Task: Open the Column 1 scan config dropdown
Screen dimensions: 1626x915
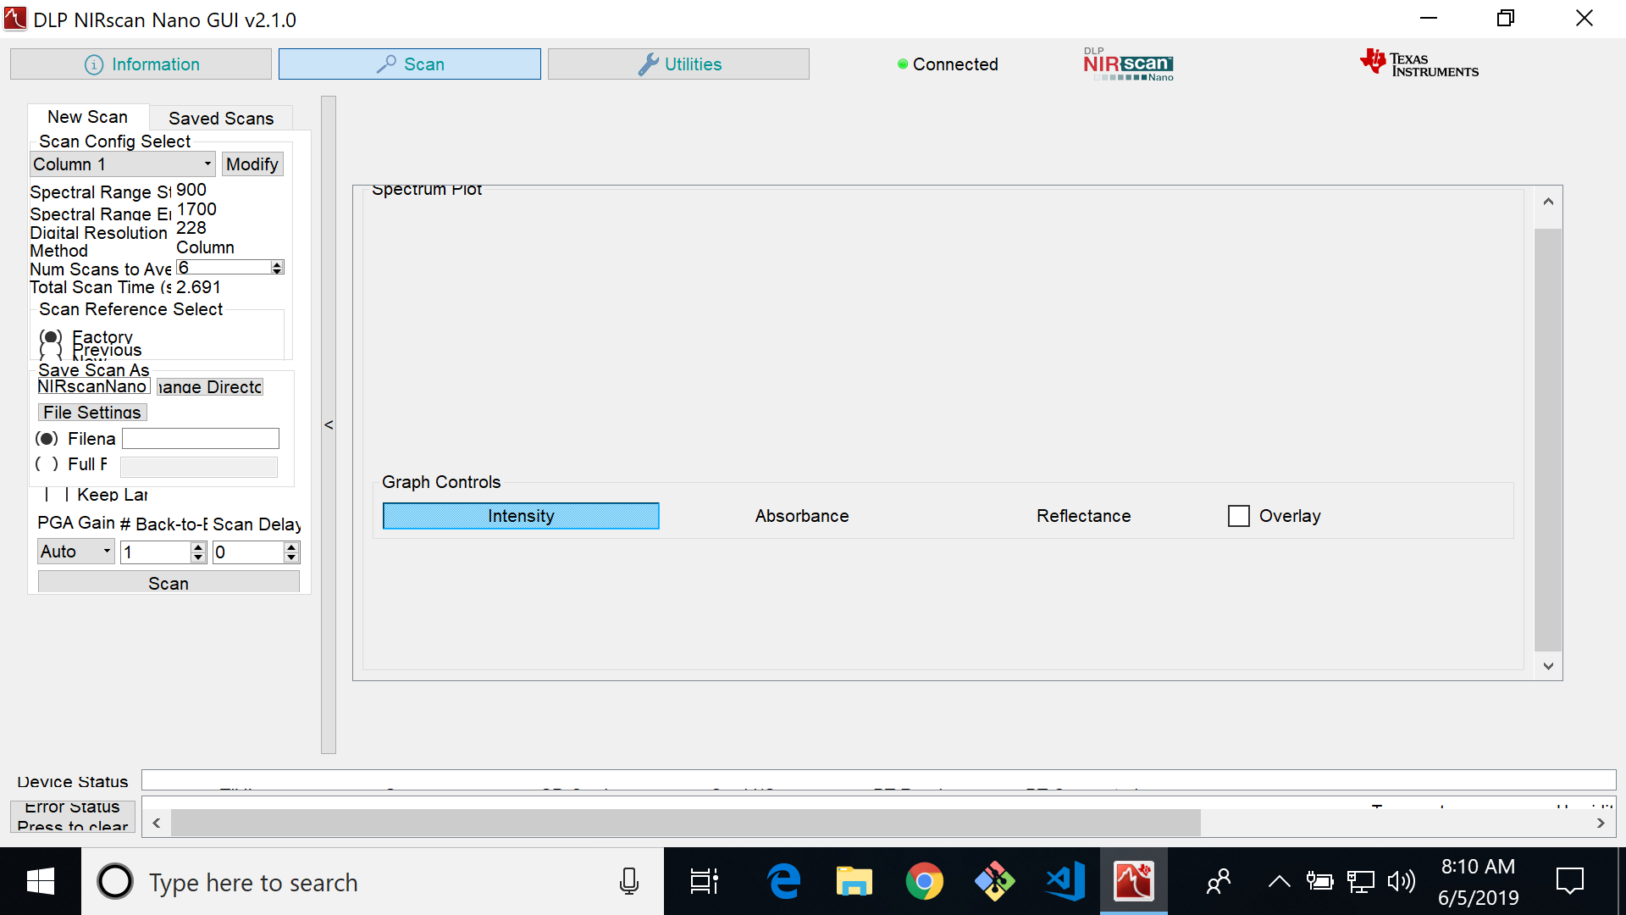Action: [122, 164]
